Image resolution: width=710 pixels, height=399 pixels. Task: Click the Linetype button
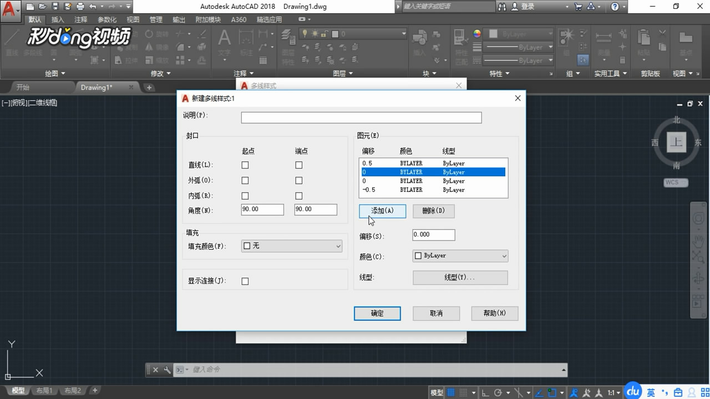pyautogui.click(x=460, y=278)
